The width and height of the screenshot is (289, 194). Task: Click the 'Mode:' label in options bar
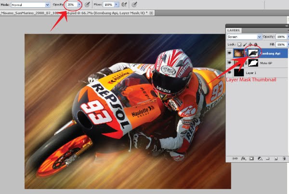(x=5, y=5)
